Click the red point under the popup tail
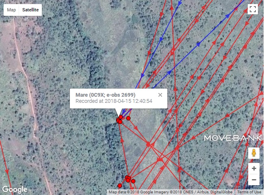Viewport: 264px width, 195px height. pyautogui.click(x=121, y=117)
